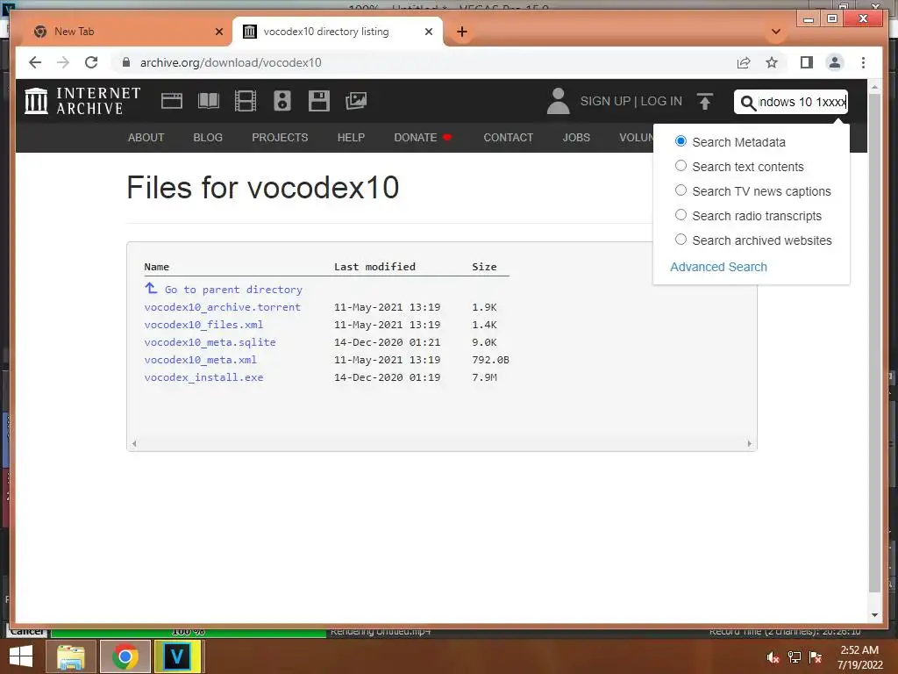Click the SIGN UP link
This screenshot has width=898, height=674.
point(605,102)
